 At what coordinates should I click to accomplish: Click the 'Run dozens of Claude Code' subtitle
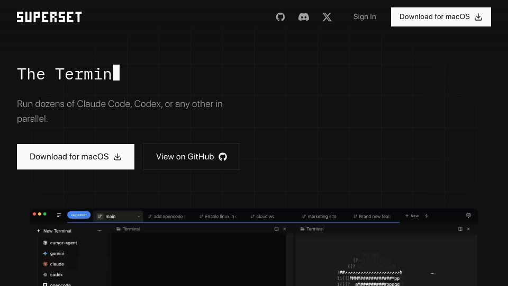(120, 111)
